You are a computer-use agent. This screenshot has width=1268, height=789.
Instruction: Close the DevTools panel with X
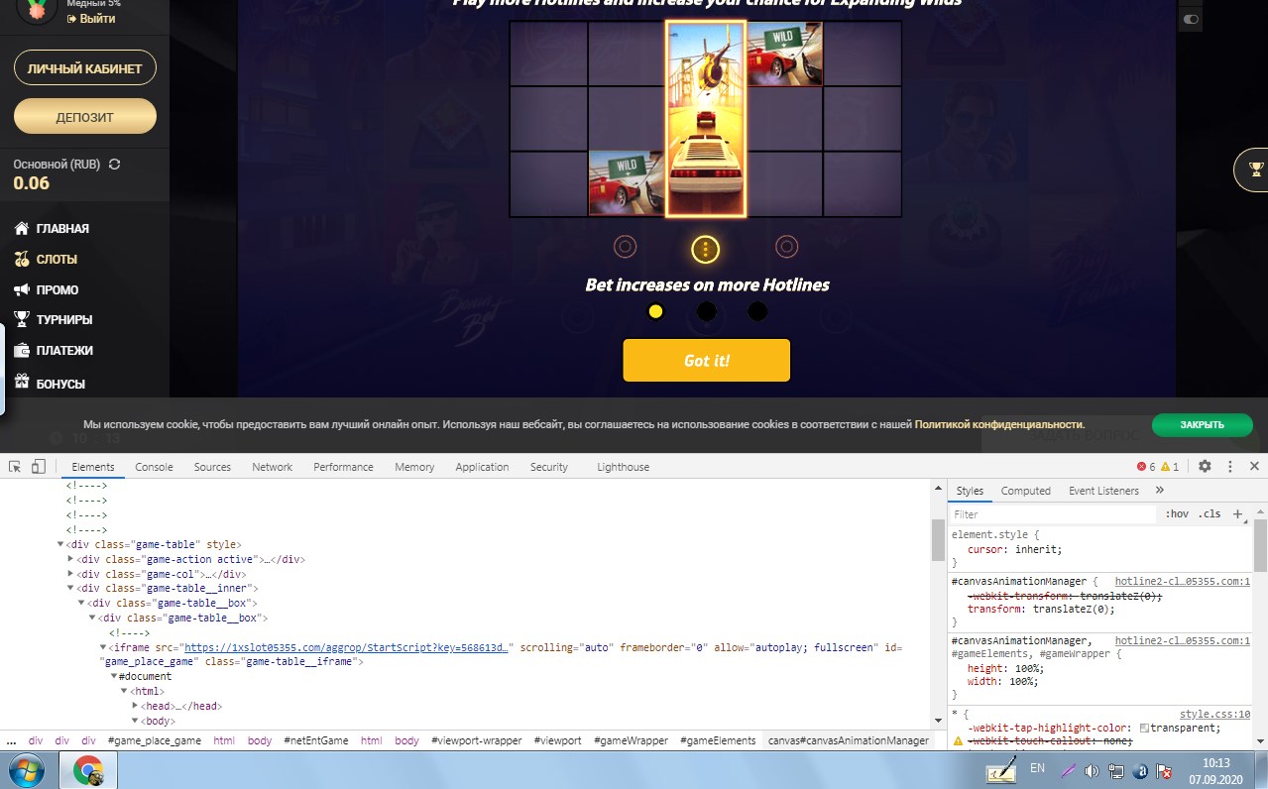click(x=1254, y=466)
